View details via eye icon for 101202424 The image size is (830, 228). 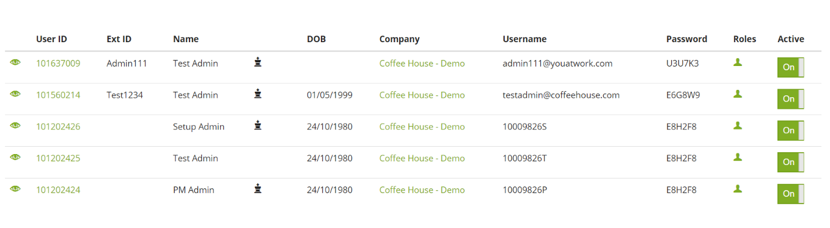[x=15, y=189]
